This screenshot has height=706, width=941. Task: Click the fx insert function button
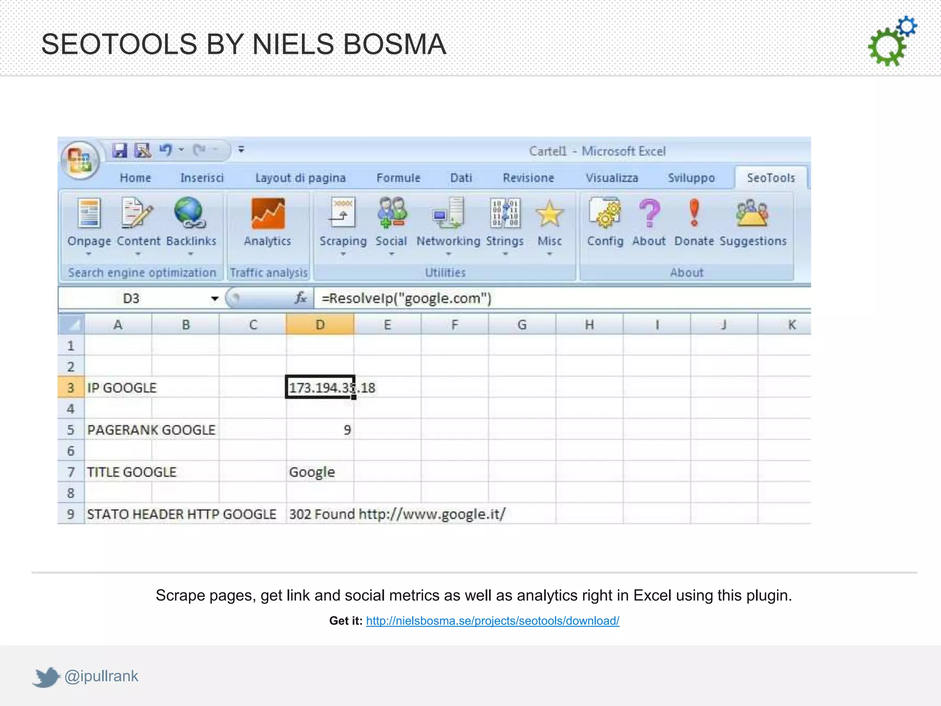pos(300,298)
